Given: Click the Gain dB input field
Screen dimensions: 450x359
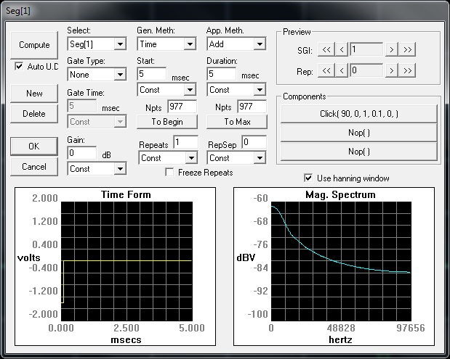Looking at the screenshot, I should tap(81, 153).
